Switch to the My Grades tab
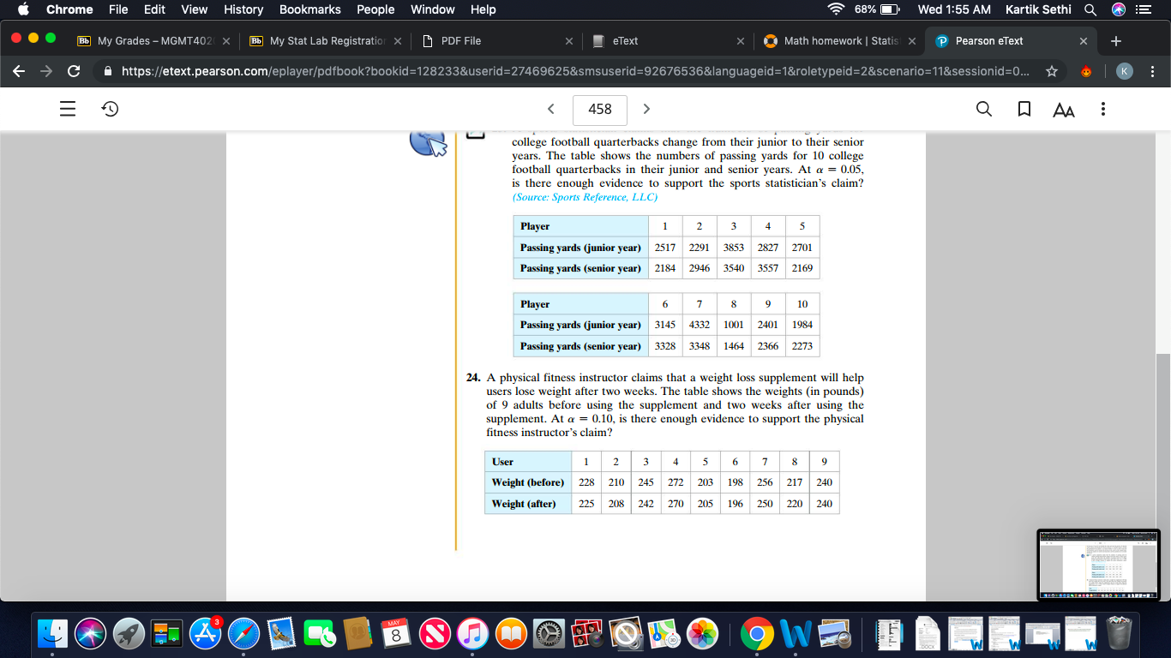 (153, 40)
